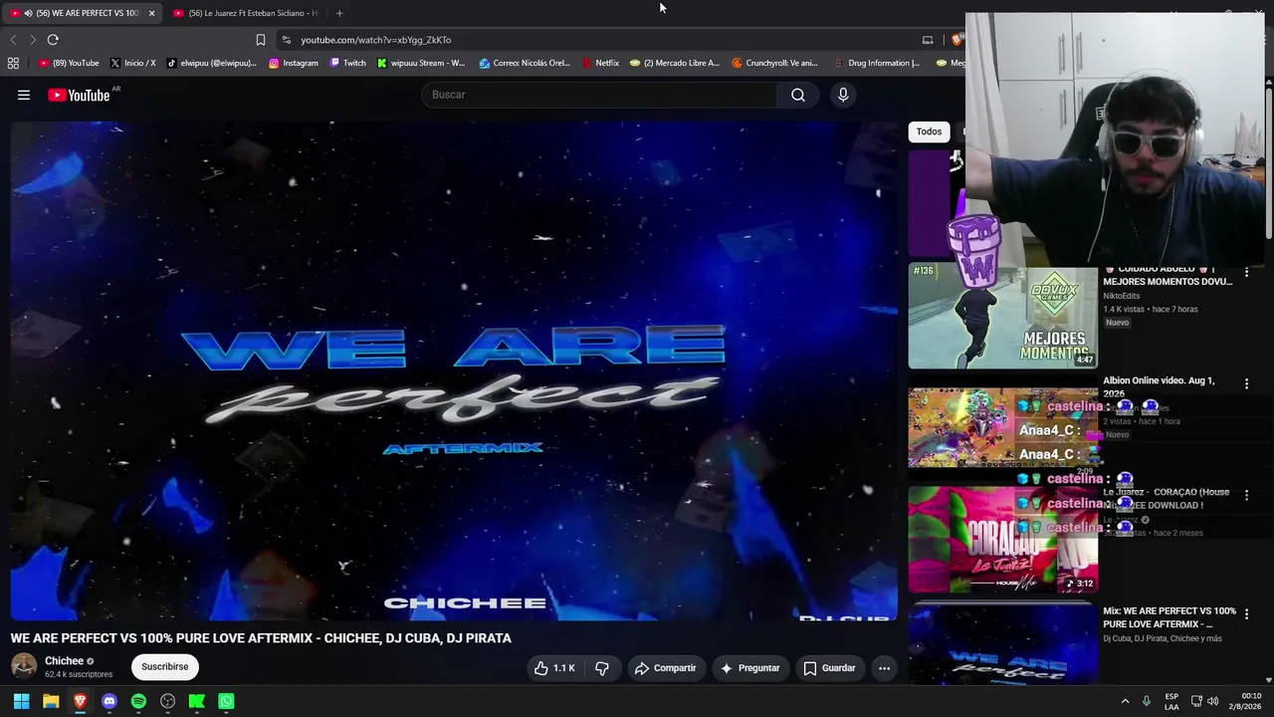Open Spotify from the taskbar
Viewport: 1274px width, 717px height.
coord(138,701)
